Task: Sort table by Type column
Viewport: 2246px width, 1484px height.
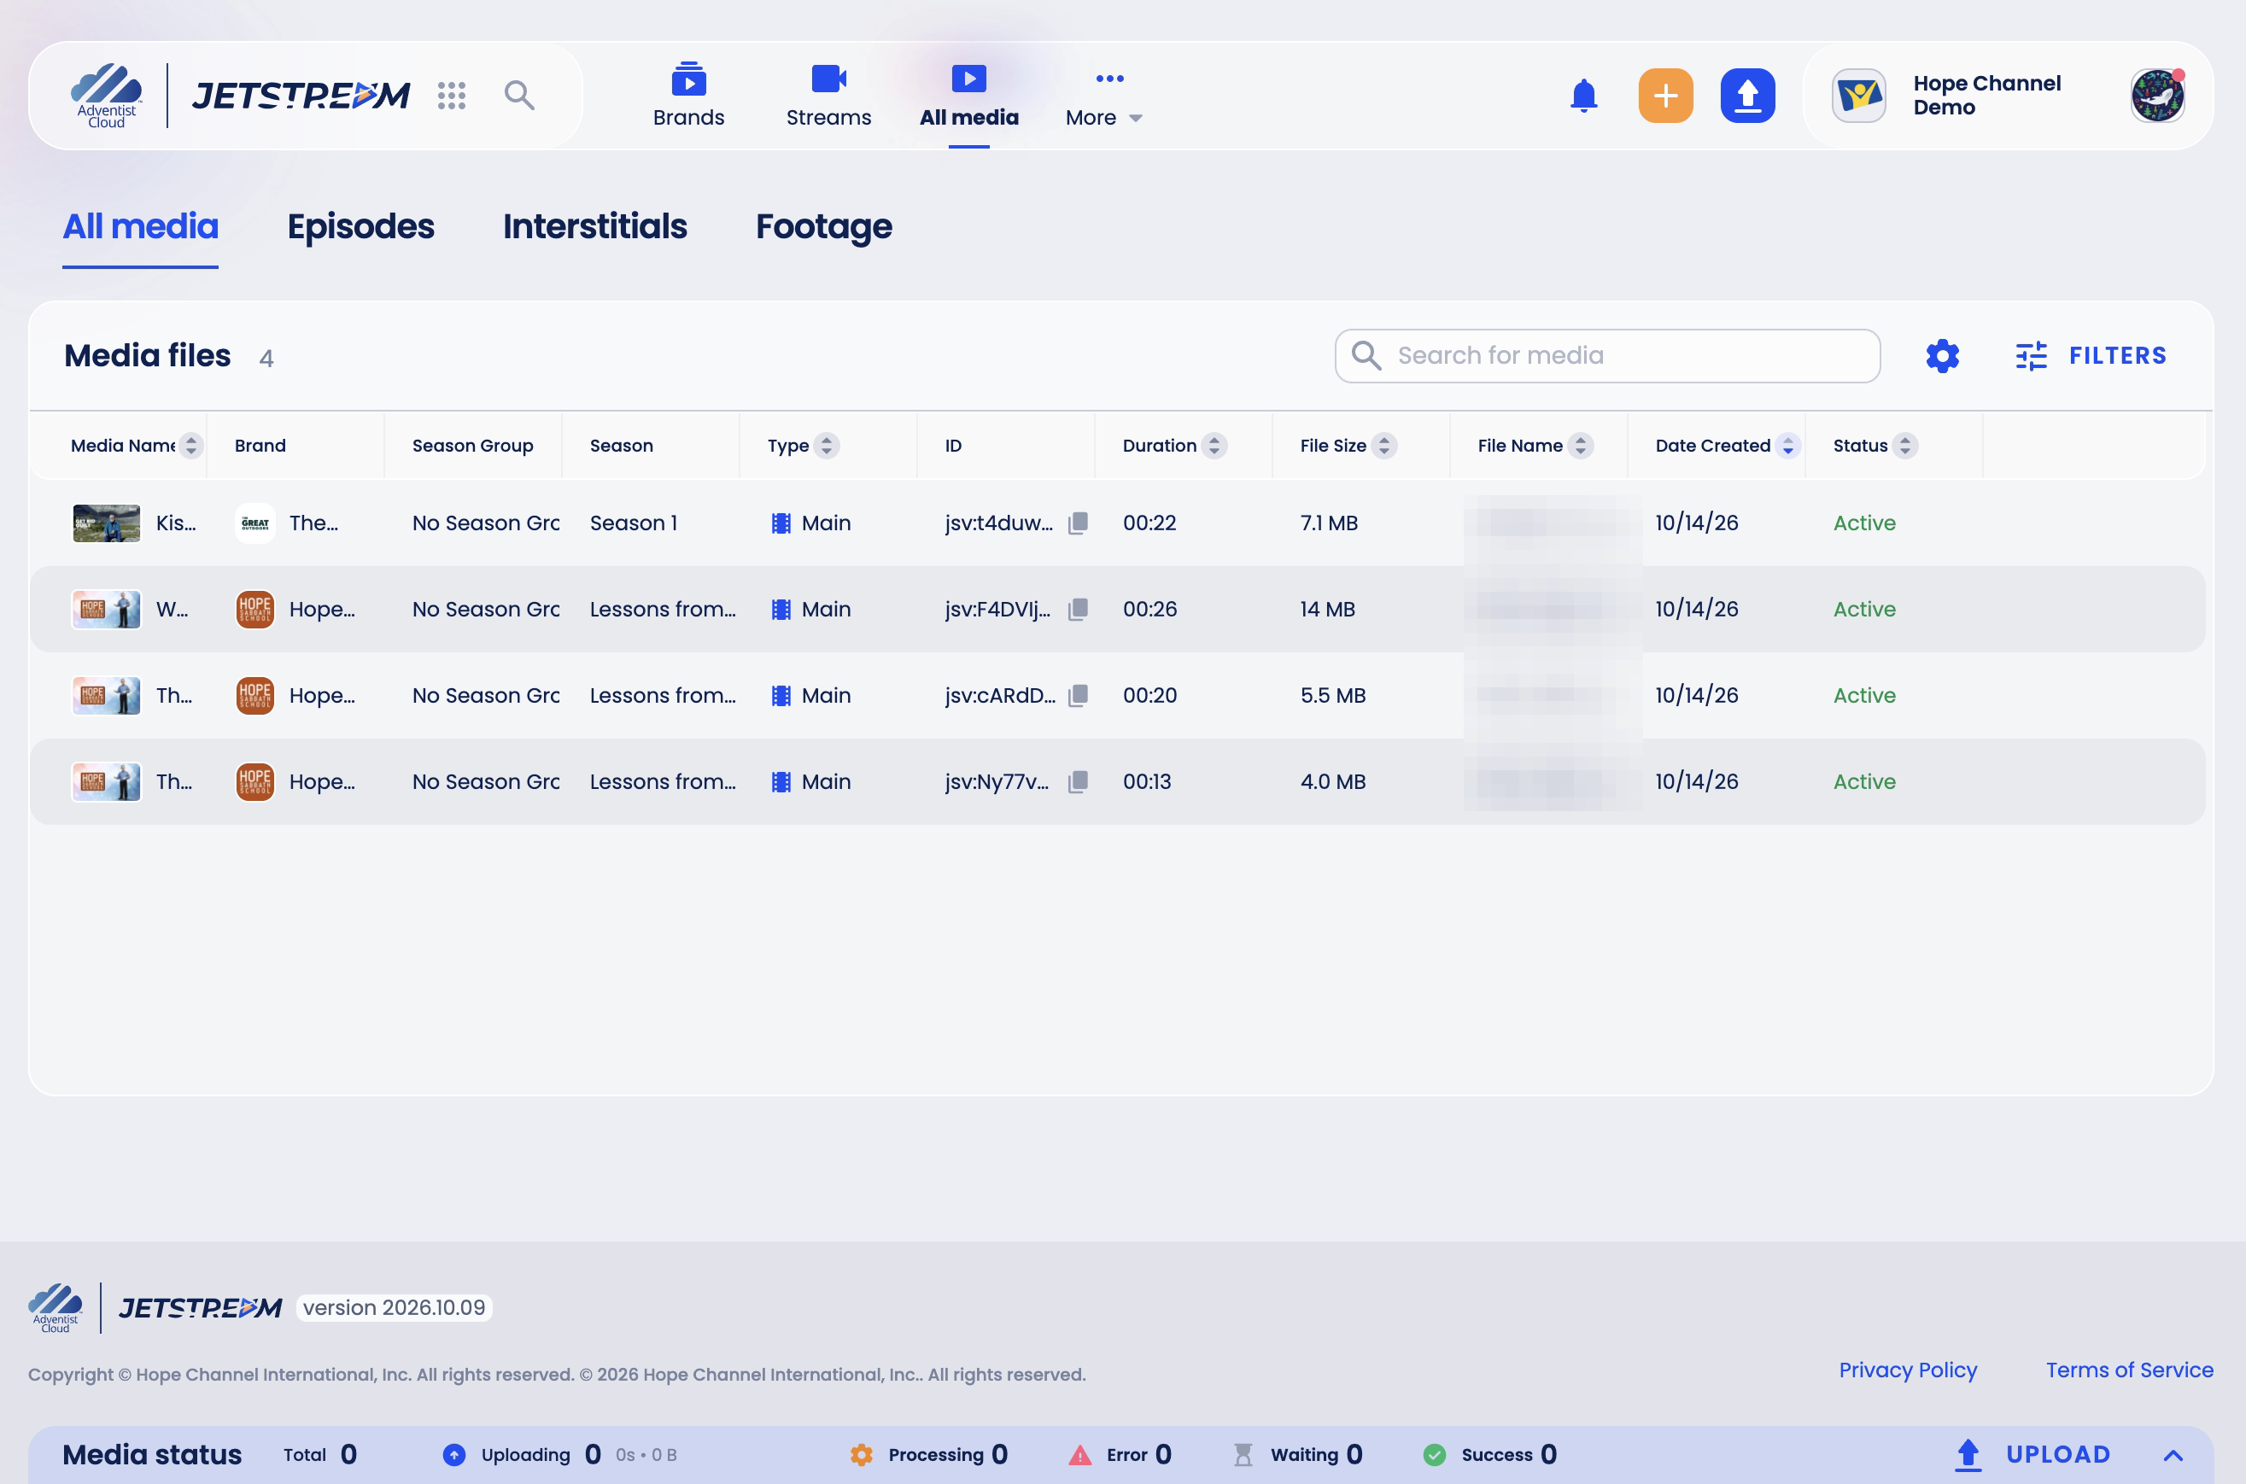Action: pyautogui.click(x=827, y=446)
